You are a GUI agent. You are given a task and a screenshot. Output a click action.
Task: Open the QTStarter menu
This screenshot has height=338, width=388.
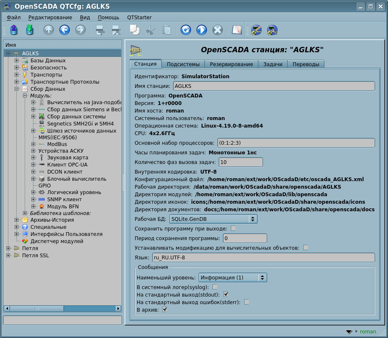(x=139, y=18)
